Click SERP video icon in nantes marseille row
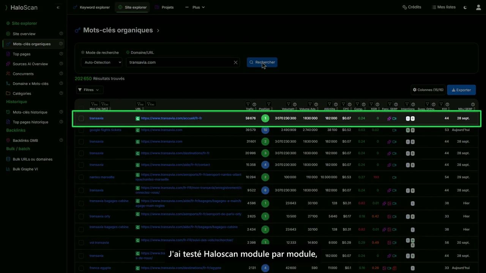 click(394, 177)
